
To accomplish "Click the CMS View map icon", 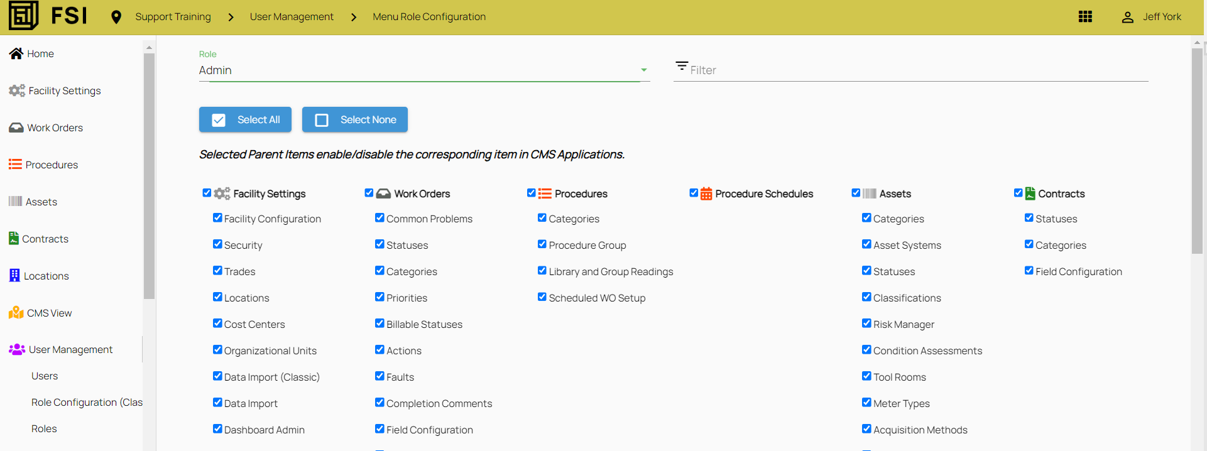I will pos(16,313).
